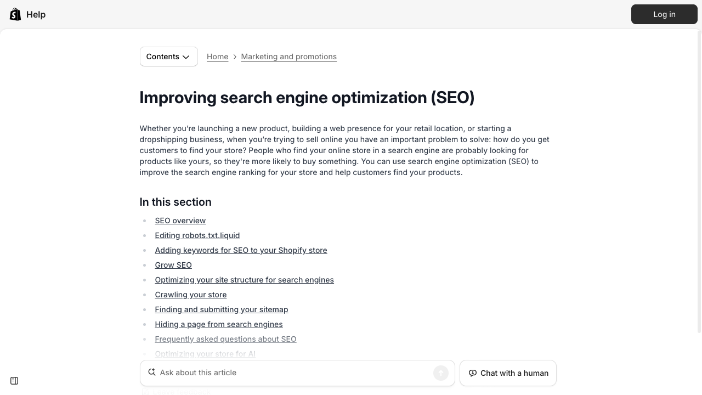The width and height of the screenshot is (702, 395).
Task: Go to the Home breadcrumb link
Action: point(217,57)
